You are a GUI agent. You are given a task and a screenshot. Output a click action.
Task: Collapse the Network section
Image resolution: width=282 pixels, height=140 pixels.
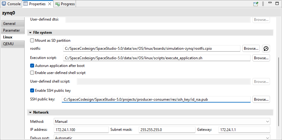[30, 113]
